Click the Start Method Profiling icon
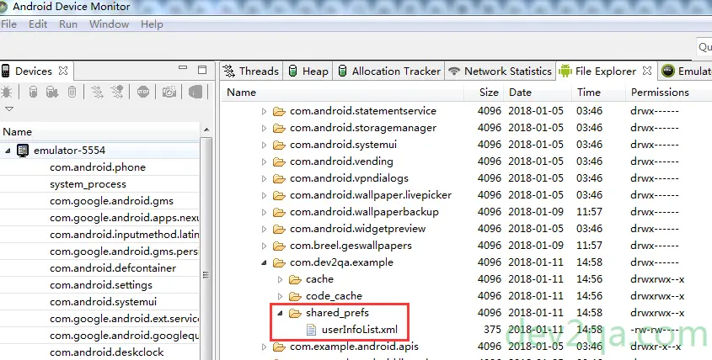This screenshot has width=712, height=360. (117, 92)
